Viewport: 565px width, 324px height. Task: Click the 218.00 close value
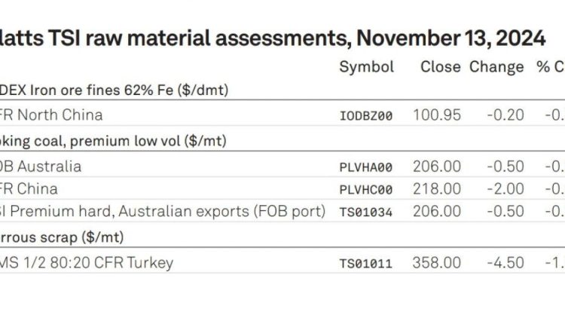[x=437, y=189]
